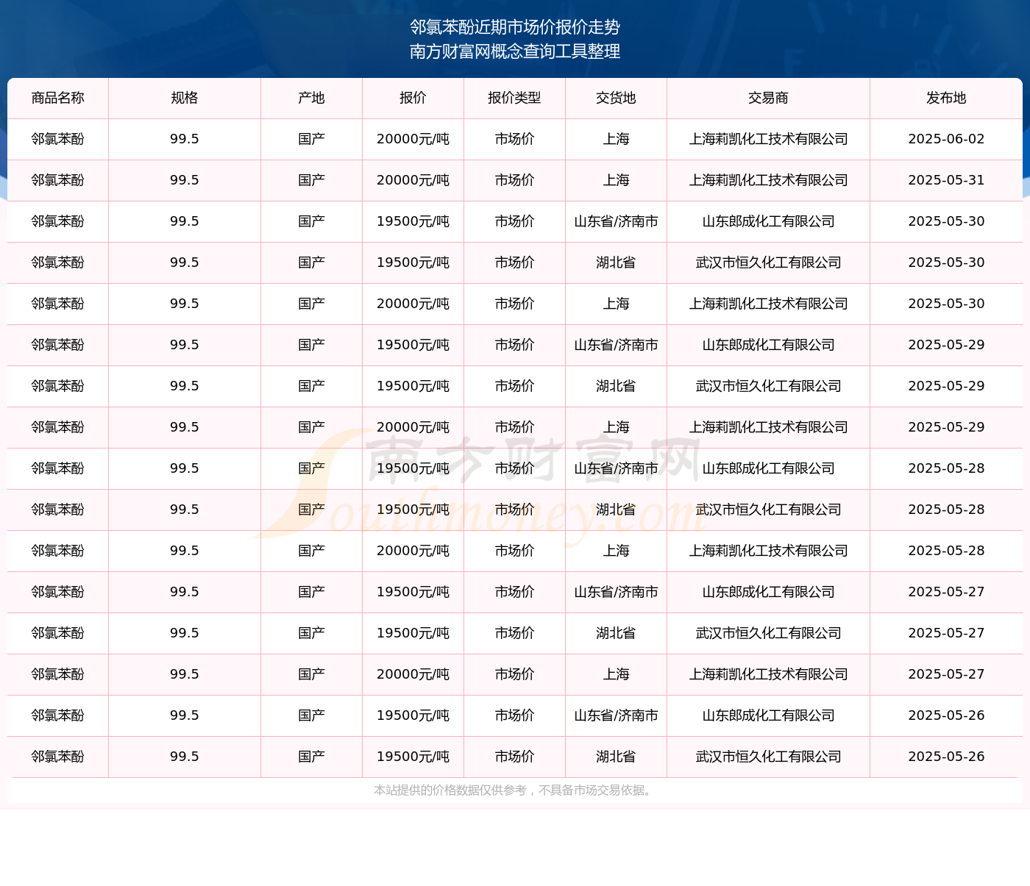Click 99.5 spec in the 2025-06-02 row
The width and height of the screenshot is (1030, 886).
coord(185,139)
